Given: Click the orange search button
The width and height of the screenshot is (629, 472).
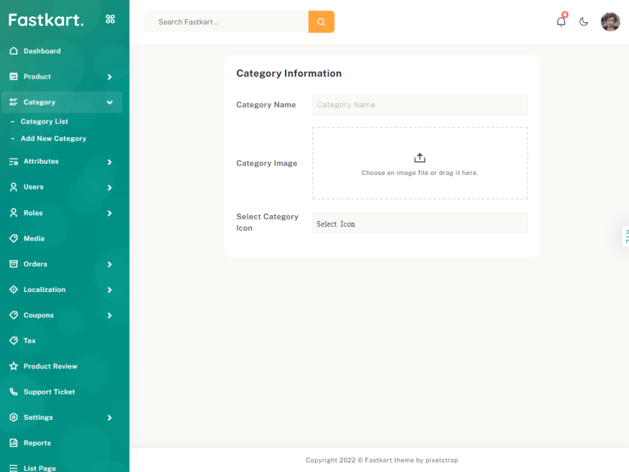Looking at the screenshot, I should click(321, 21).
